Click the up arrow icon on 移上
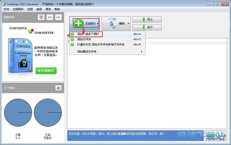Image resolution: width=231 pixels, height=145 pixels. [x=144, y=19]
